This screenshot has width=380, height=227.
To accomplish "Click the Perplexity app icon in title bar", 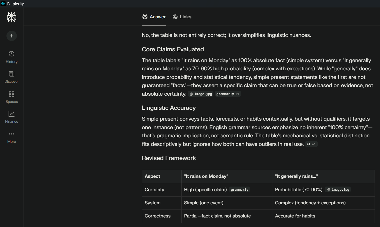I will pos(3,4).
